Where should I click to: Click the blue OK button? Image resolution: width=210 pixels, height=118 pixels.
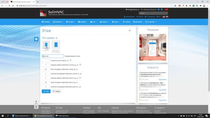(46, 91)
